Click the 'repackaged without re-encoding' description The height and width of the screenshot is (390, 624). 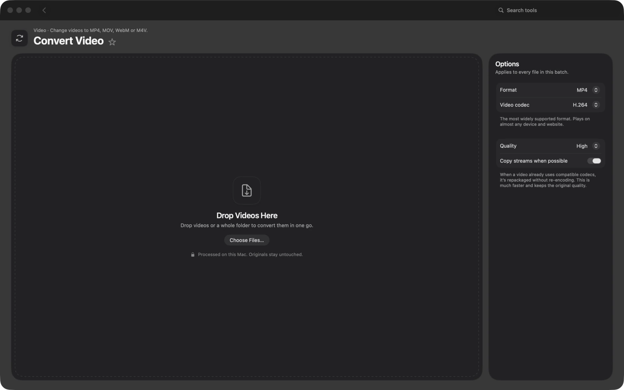point(548,180)
